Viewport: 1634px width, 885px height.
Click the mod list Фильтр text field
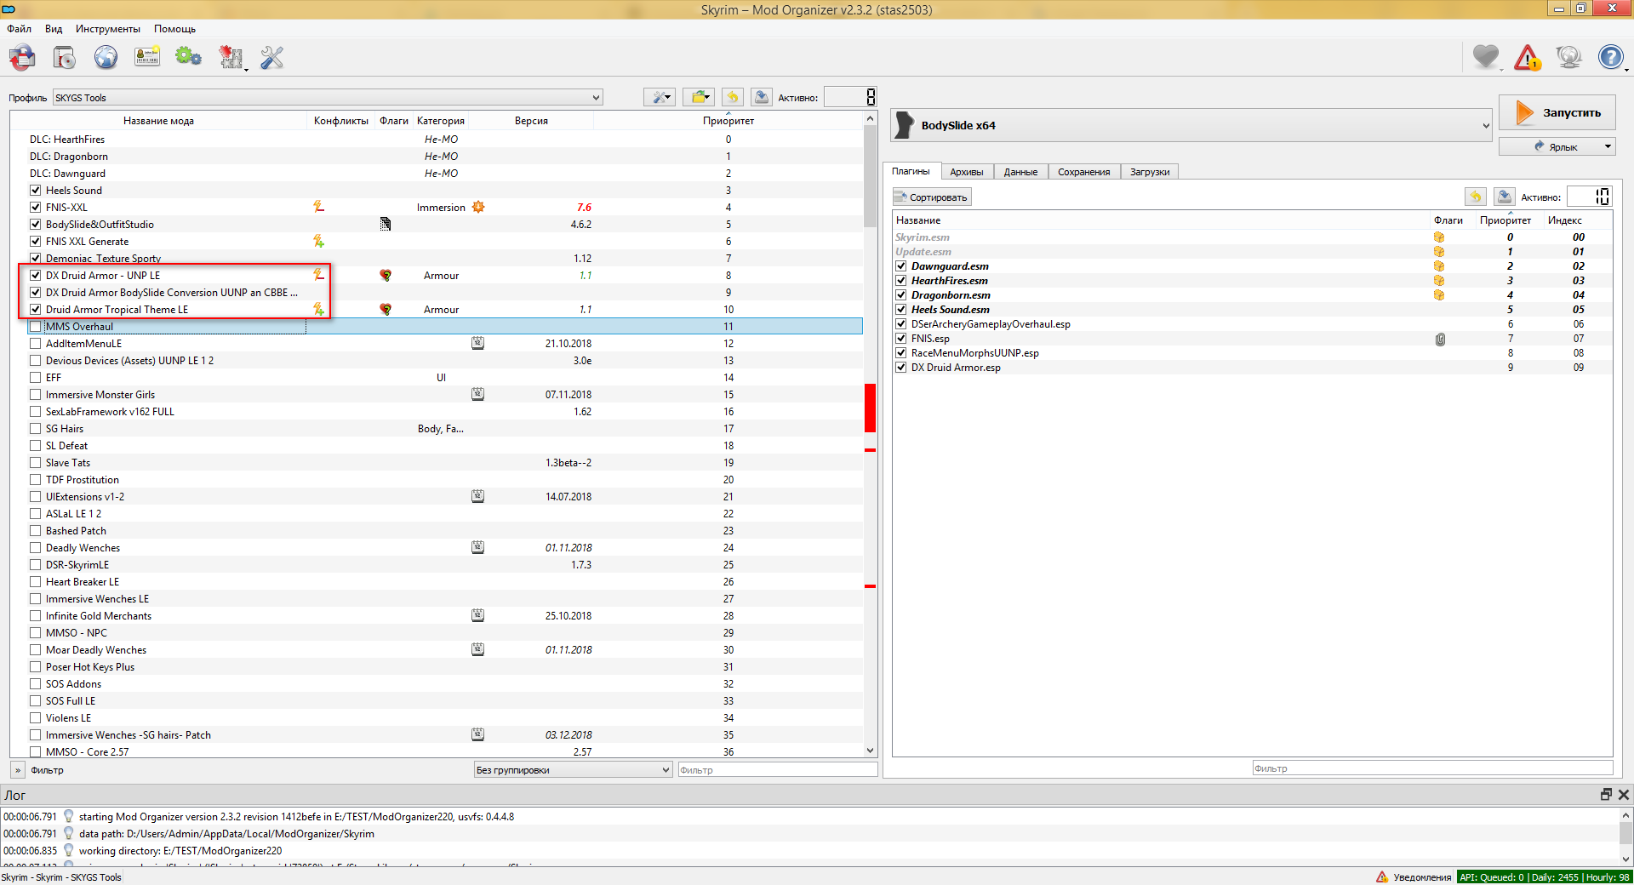click(778, 770)
